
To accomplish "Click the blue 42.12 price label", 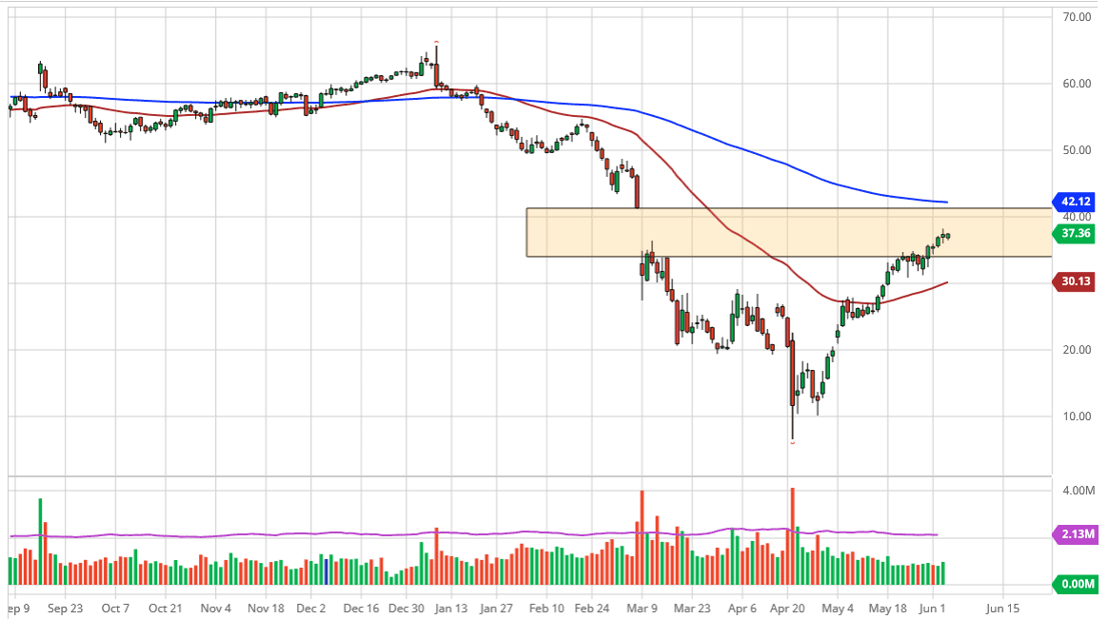I will [1077, 202].
